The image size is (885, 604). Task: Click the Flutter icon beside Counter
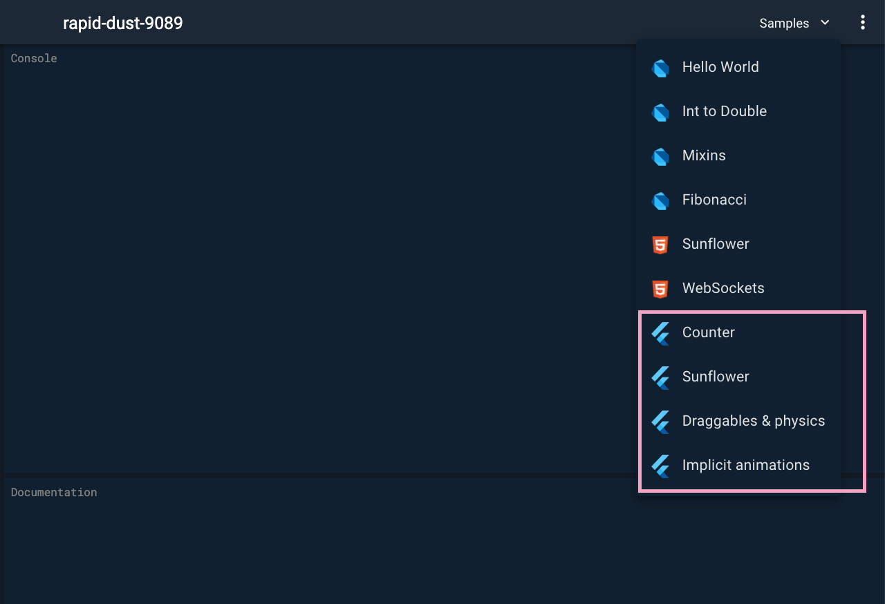(x=660, y=333)
